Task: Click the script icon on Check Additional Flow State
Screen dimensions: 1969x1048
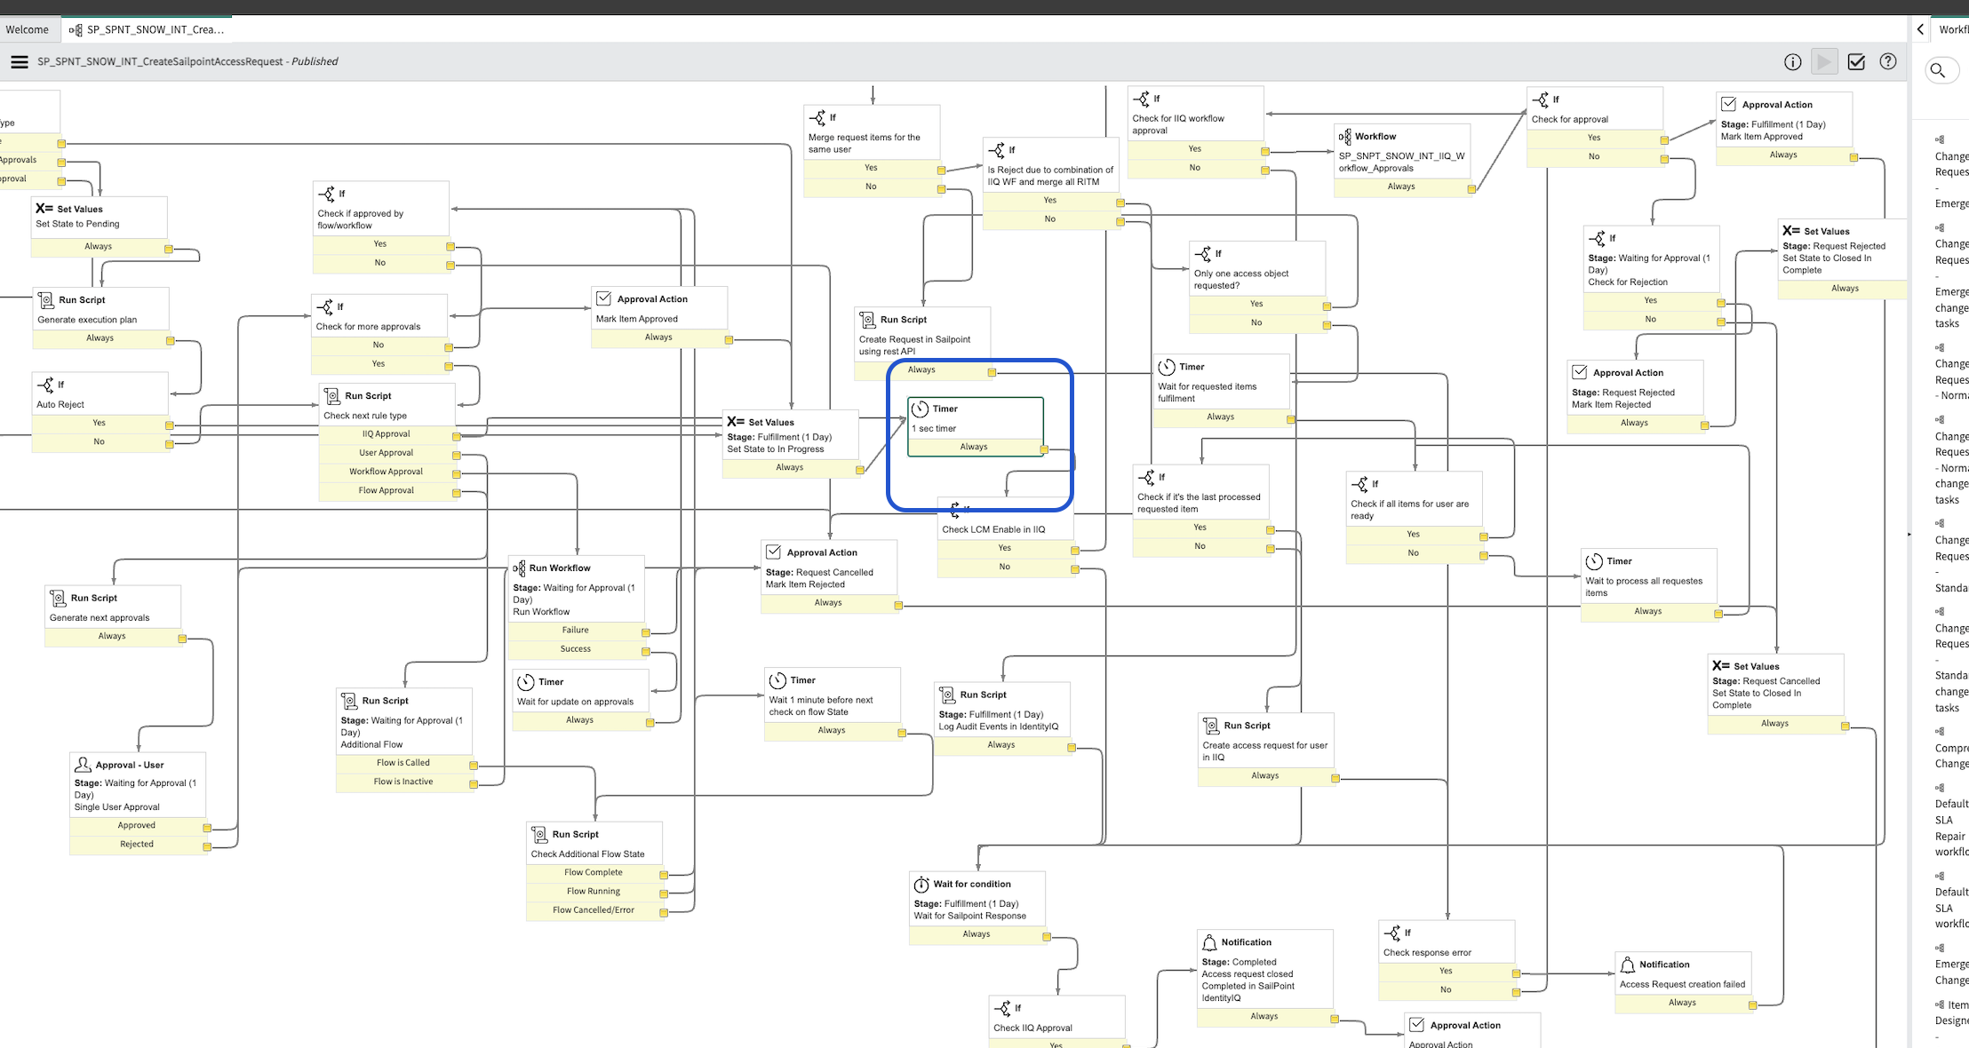Action: (538, 834)
